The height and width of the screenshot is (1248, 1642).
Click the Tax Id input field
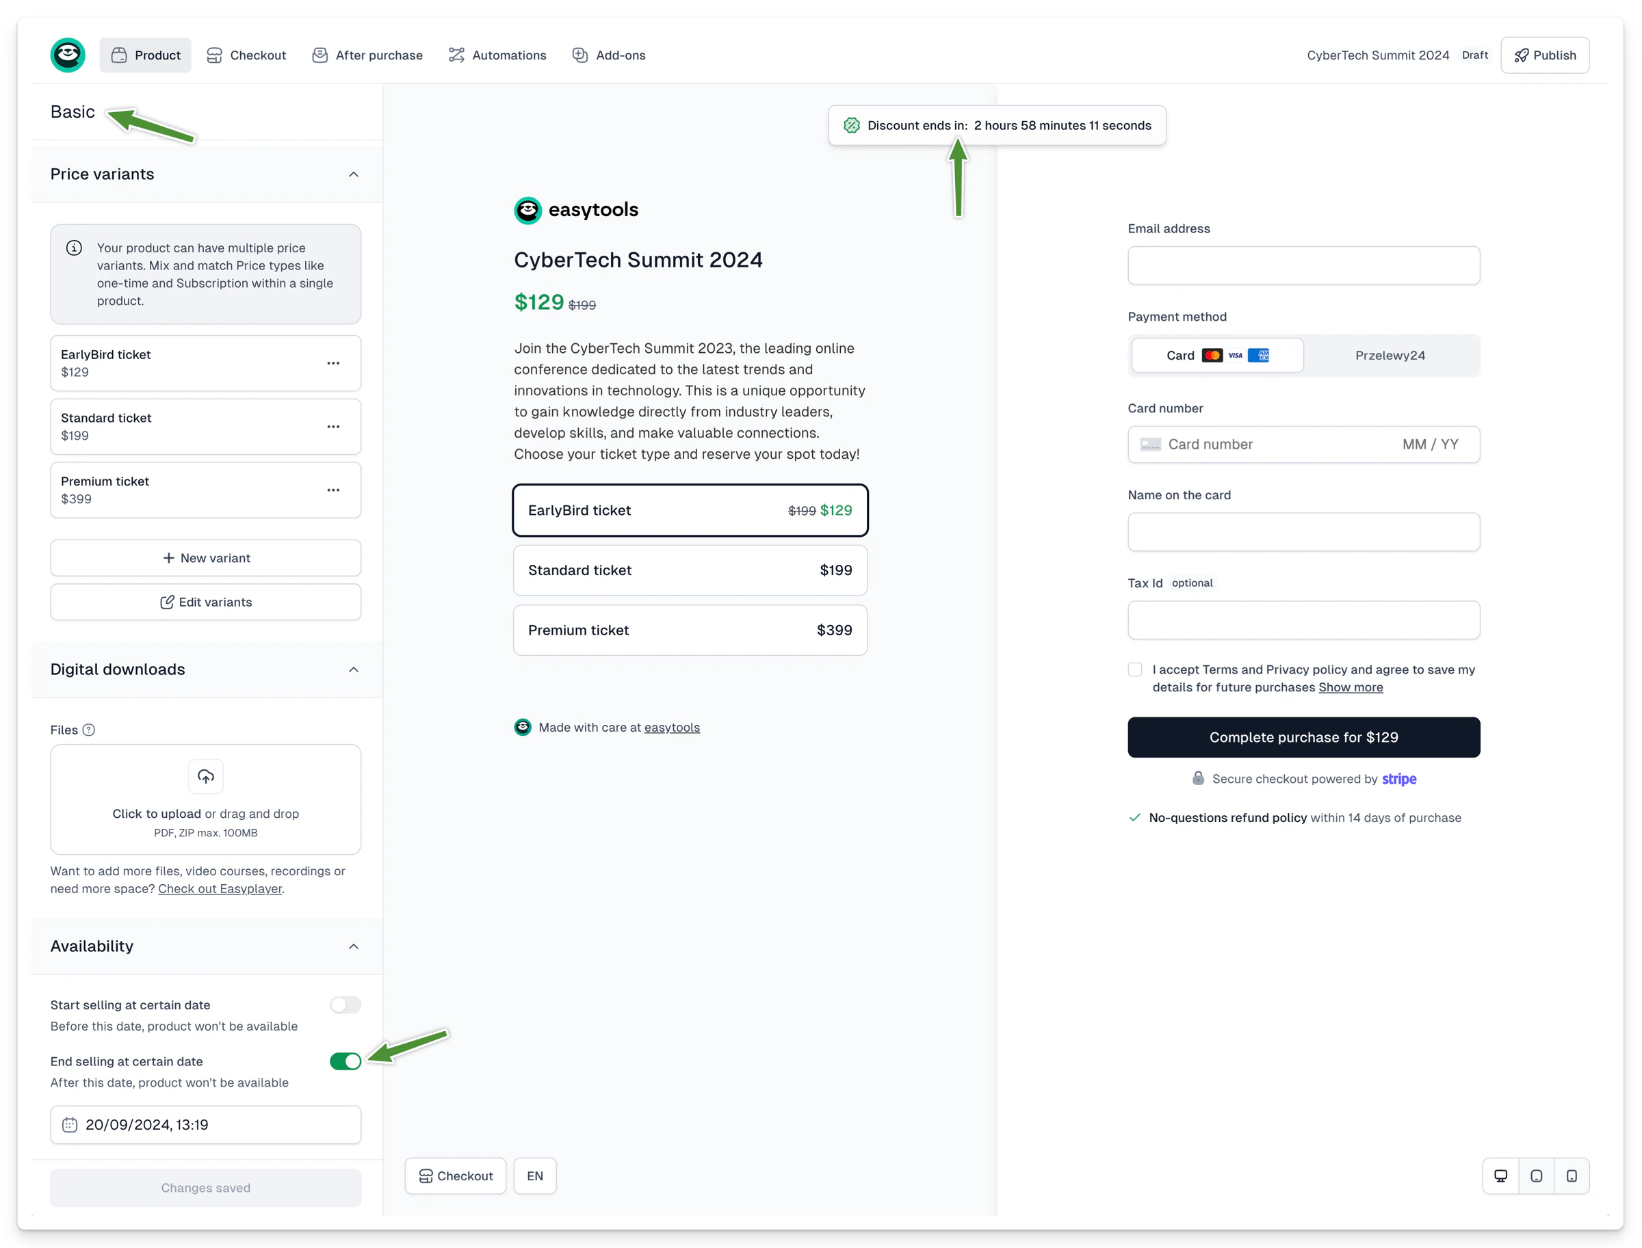click(1303, 620)
